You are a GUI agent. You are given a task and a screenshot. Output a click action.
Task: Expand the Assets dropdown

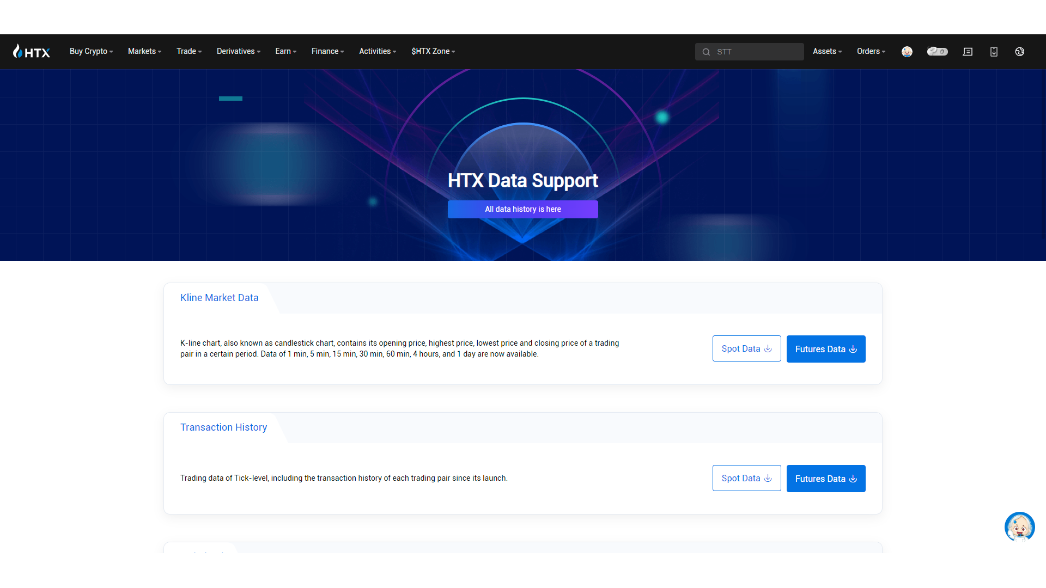coord(826,51)
